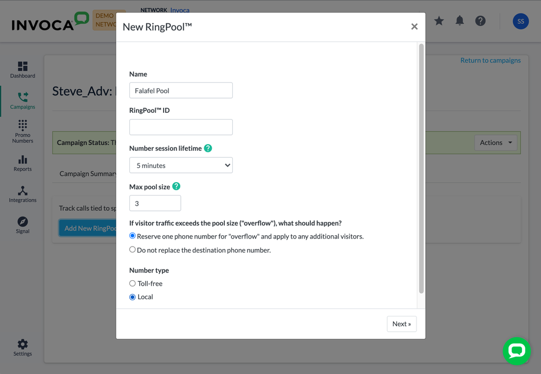Select 'Do not replace the destination phone number'
This screenshot has height=374, width=541.
pyautogui.click(x=133, y=250)
